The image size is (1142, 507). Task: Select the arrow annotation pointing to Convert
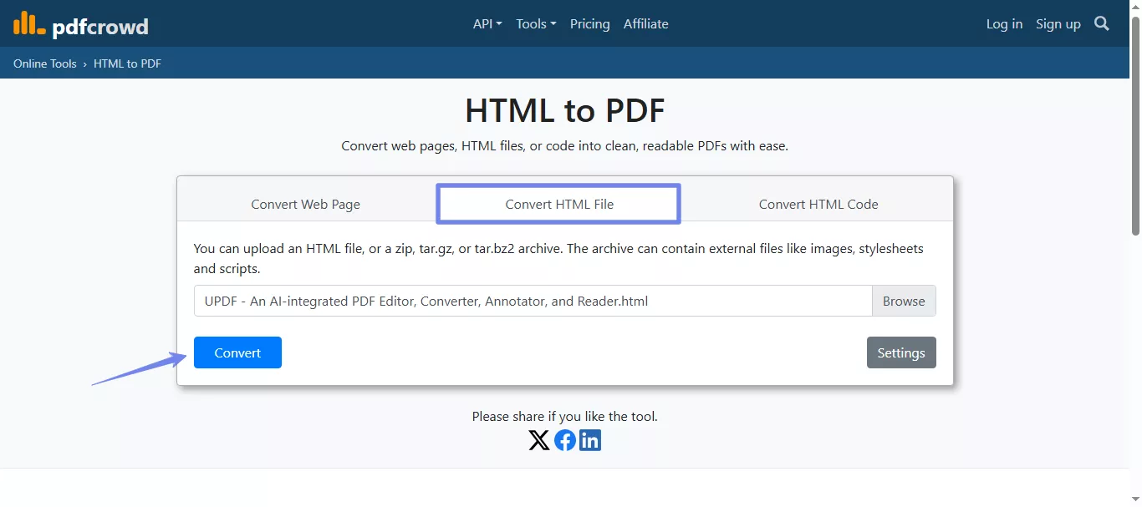click(138, 370)
